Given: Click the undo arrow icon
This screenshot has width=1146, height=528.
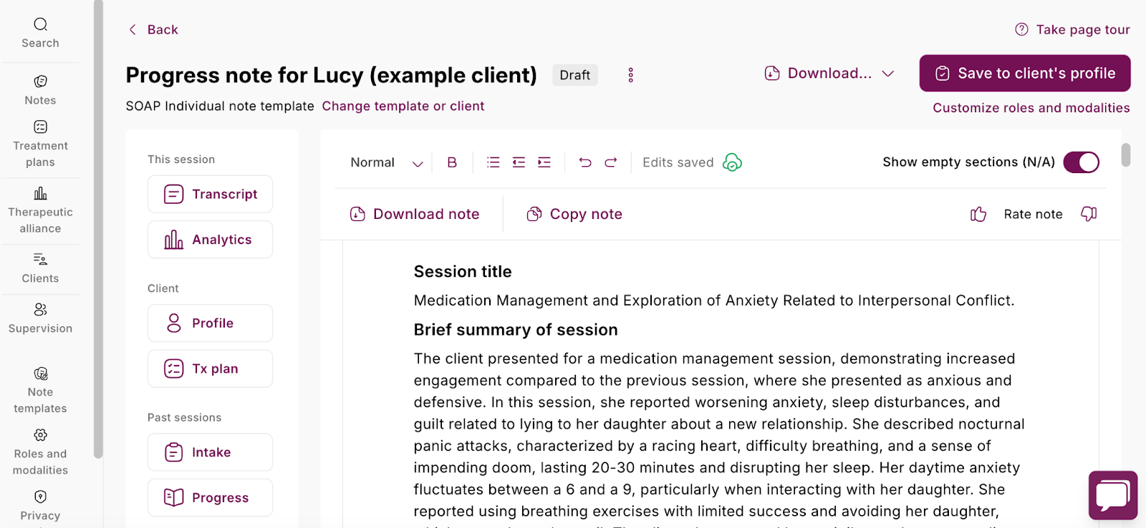Looking at the screenshot, I should coord(585,162).
